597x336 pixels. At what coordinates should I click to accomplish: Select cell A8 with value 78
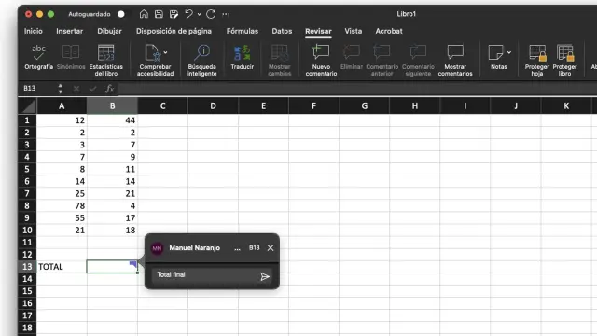click(62, 205)
